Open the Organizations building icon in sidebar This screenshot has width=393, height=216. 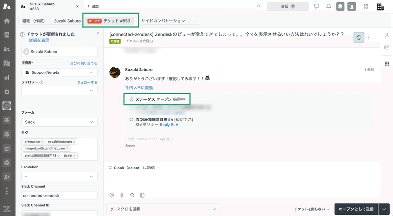tap(7, 63)
